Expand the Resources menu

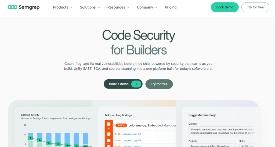(118, 7)
